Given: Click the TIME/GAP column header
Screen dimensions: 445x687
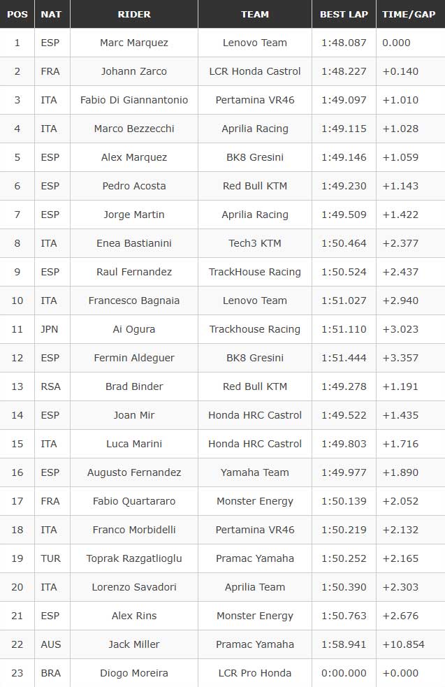Looking at the screenshot, I should click(409, 14).
